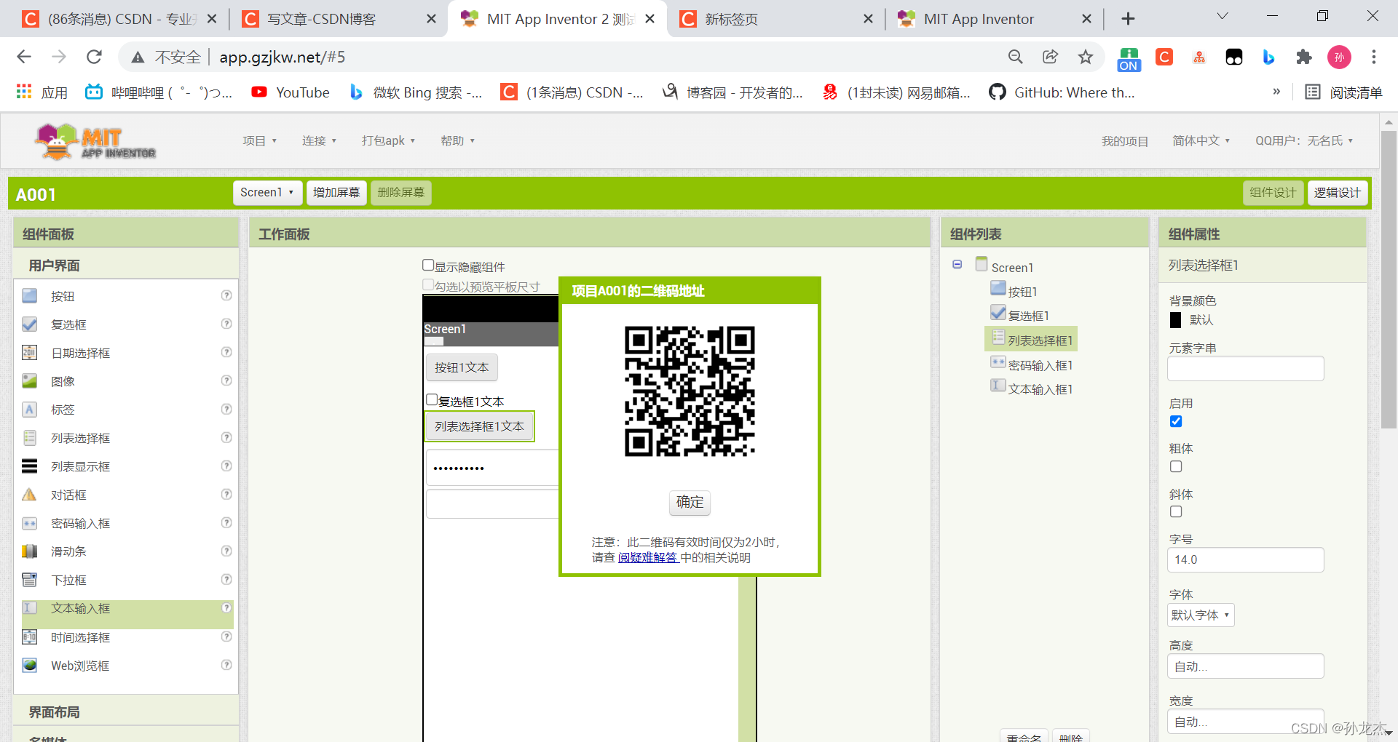
Task: Switch to the (86条消息) CSDN browser tab
Action: [119, 19]
